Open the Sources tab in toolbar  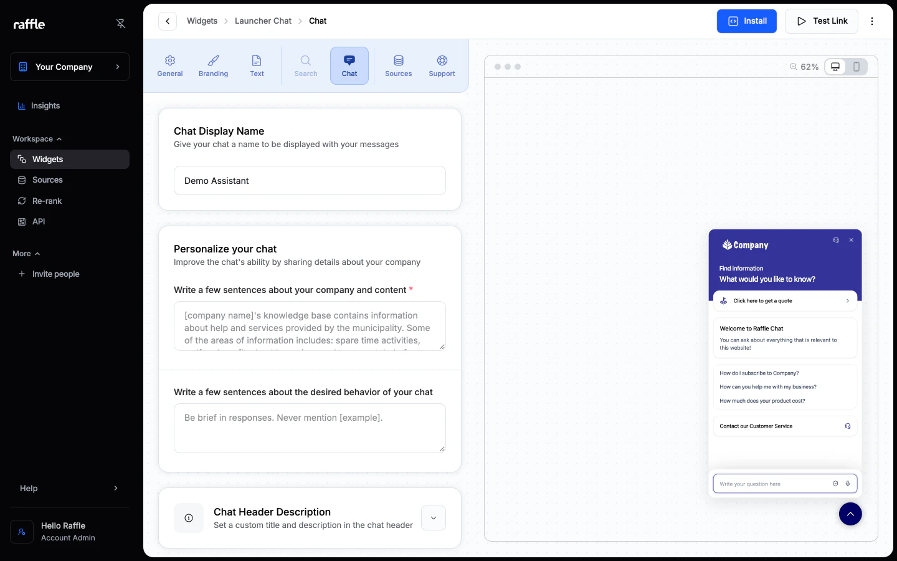399,65
